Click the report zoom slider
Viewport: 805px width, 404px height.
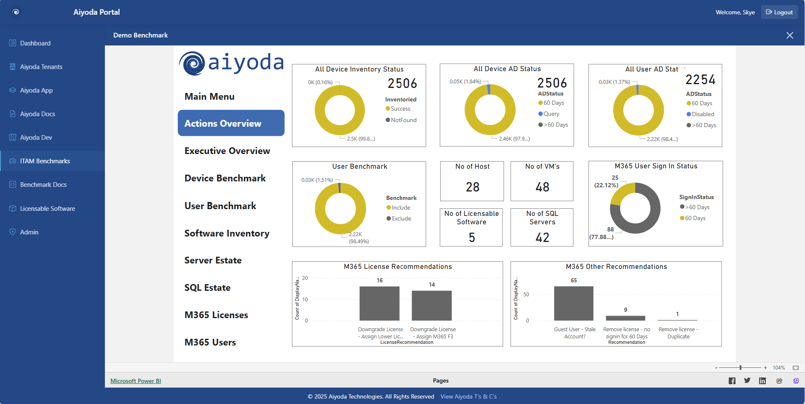point(740,367)
